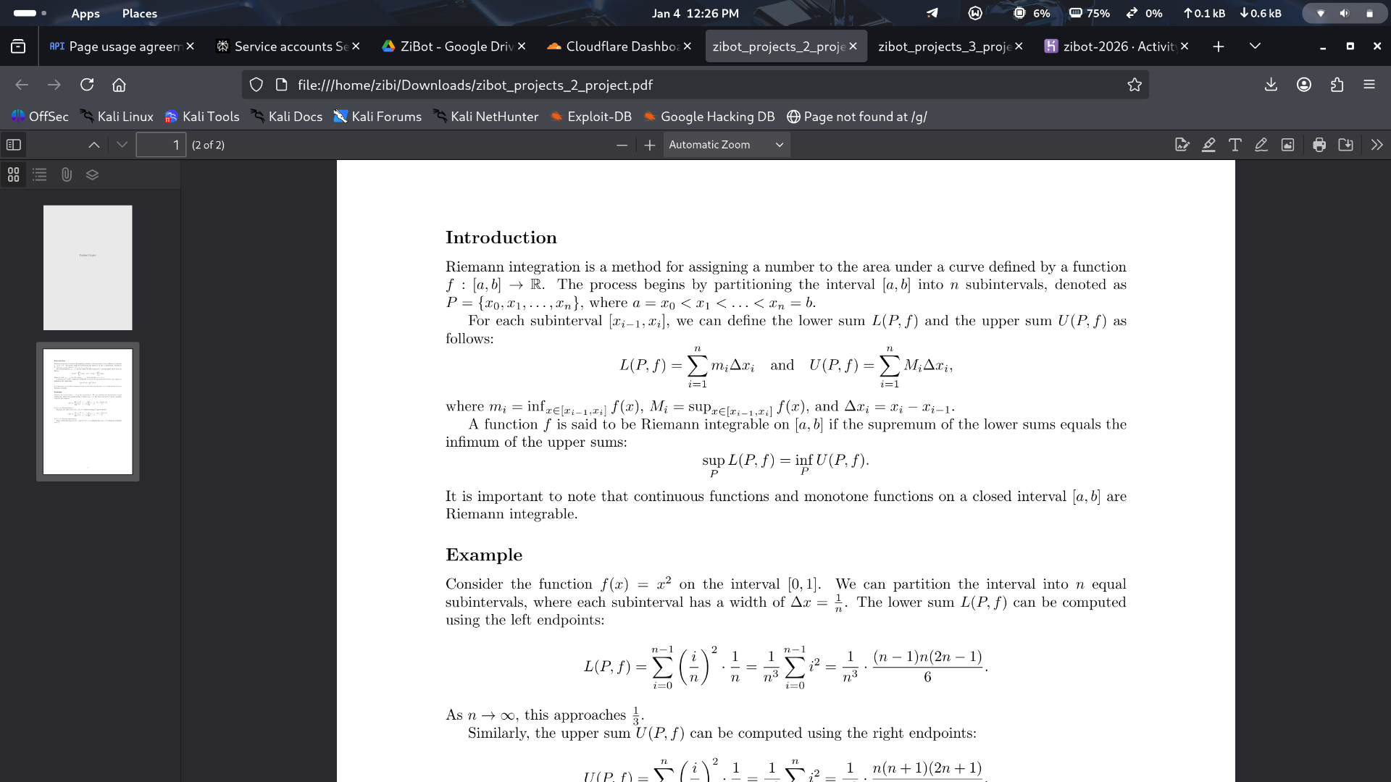1391x782 pixels.
Task: Open Kali Tools bookmark
Action: pos(202,117)
